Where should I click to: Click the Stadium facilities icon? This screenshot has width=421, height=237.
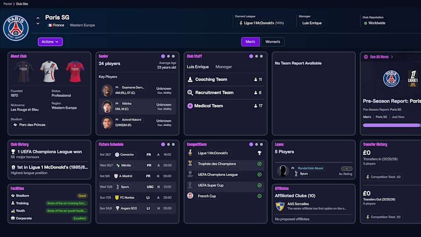pyautogui.click(x=12, y=195)
